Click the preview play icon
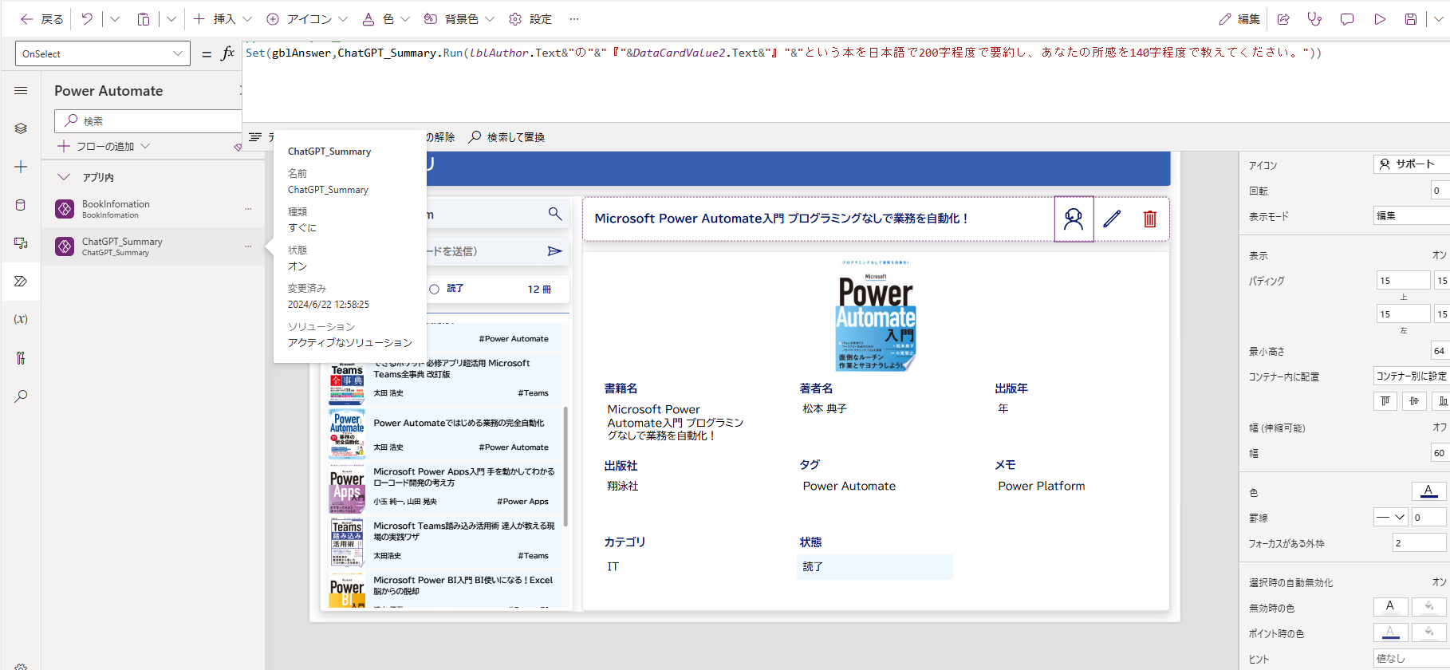This screenshot has width=1450, height=670. [x=1380, y=19]
